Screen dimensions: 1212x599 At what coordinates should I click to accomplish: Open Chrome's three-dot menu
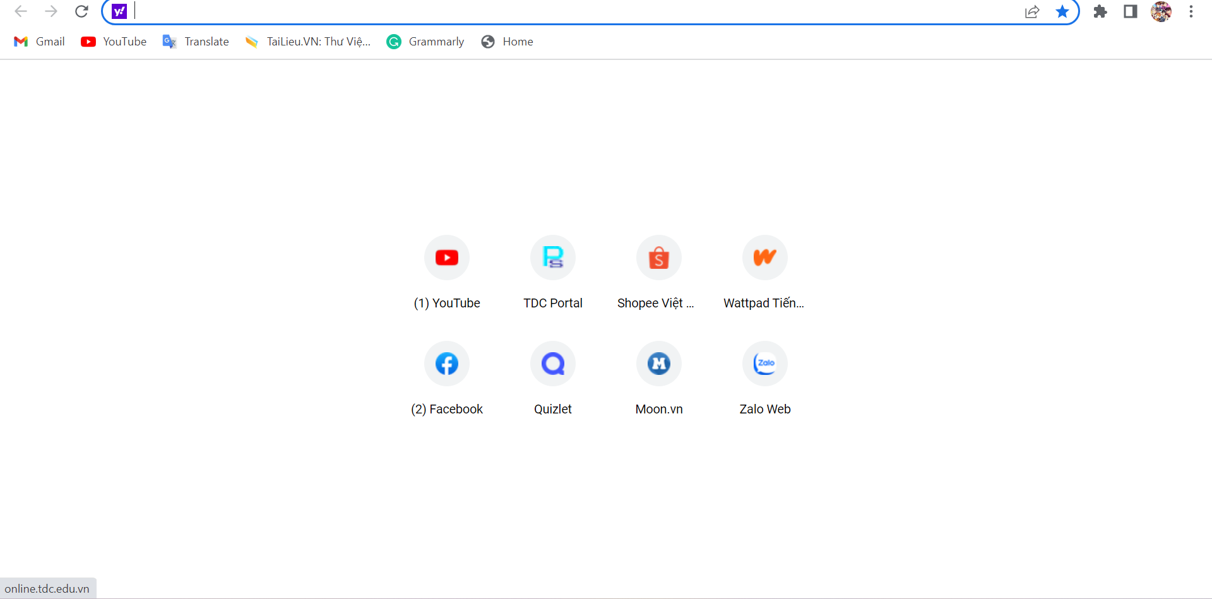1191,11
